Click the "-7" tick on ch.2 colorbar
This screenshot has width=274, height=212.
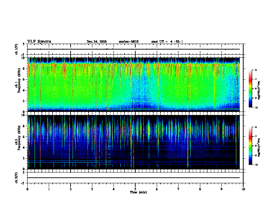[x=255, y=136]
